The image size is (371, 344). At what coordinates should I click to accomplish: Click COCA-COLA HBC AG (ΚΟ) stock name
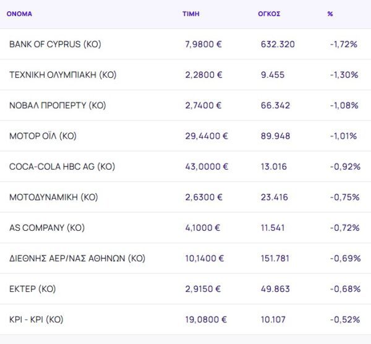(62, 166)
